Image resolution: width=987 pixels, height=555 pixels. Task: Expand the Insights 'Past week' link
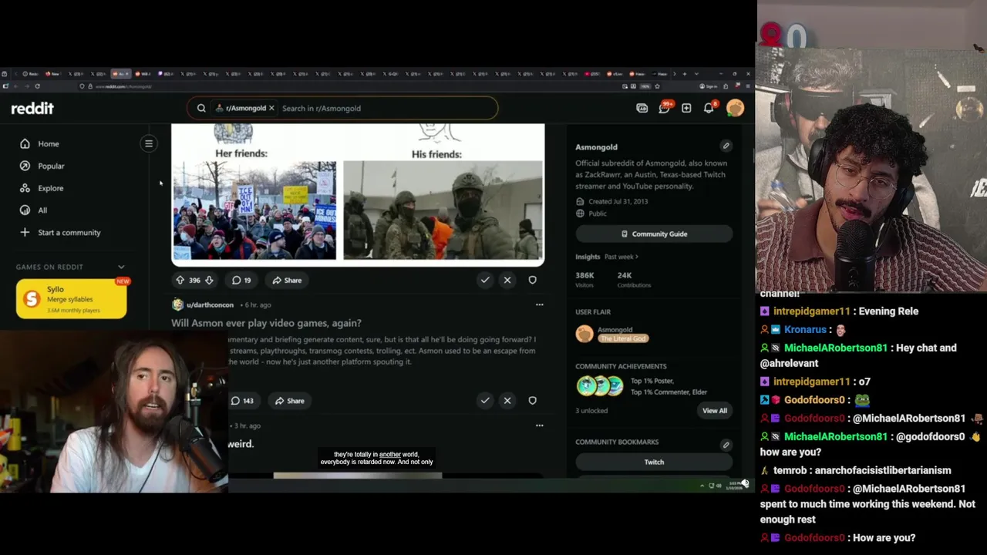pyautogui.click(x=622, y=257)
